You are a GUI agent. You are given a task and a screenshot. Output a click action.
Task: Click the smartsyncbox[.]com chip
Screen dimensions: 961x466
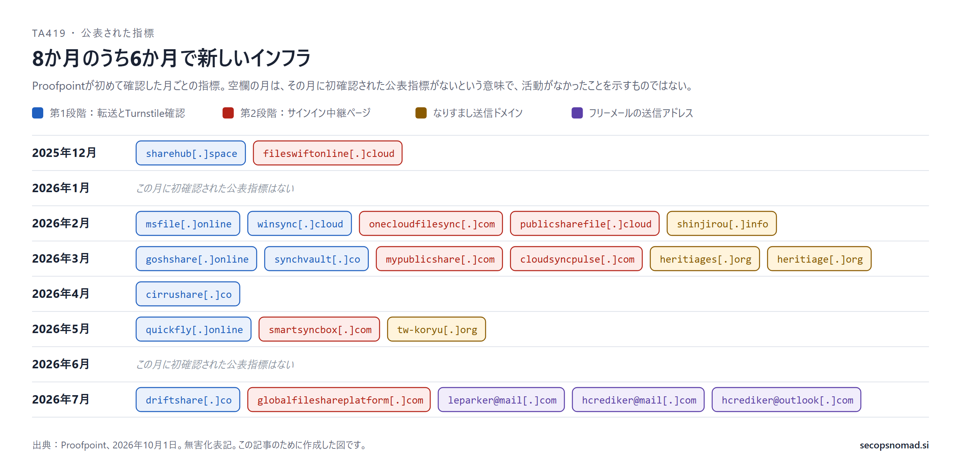pyautogui.click(x=320, y=329)
